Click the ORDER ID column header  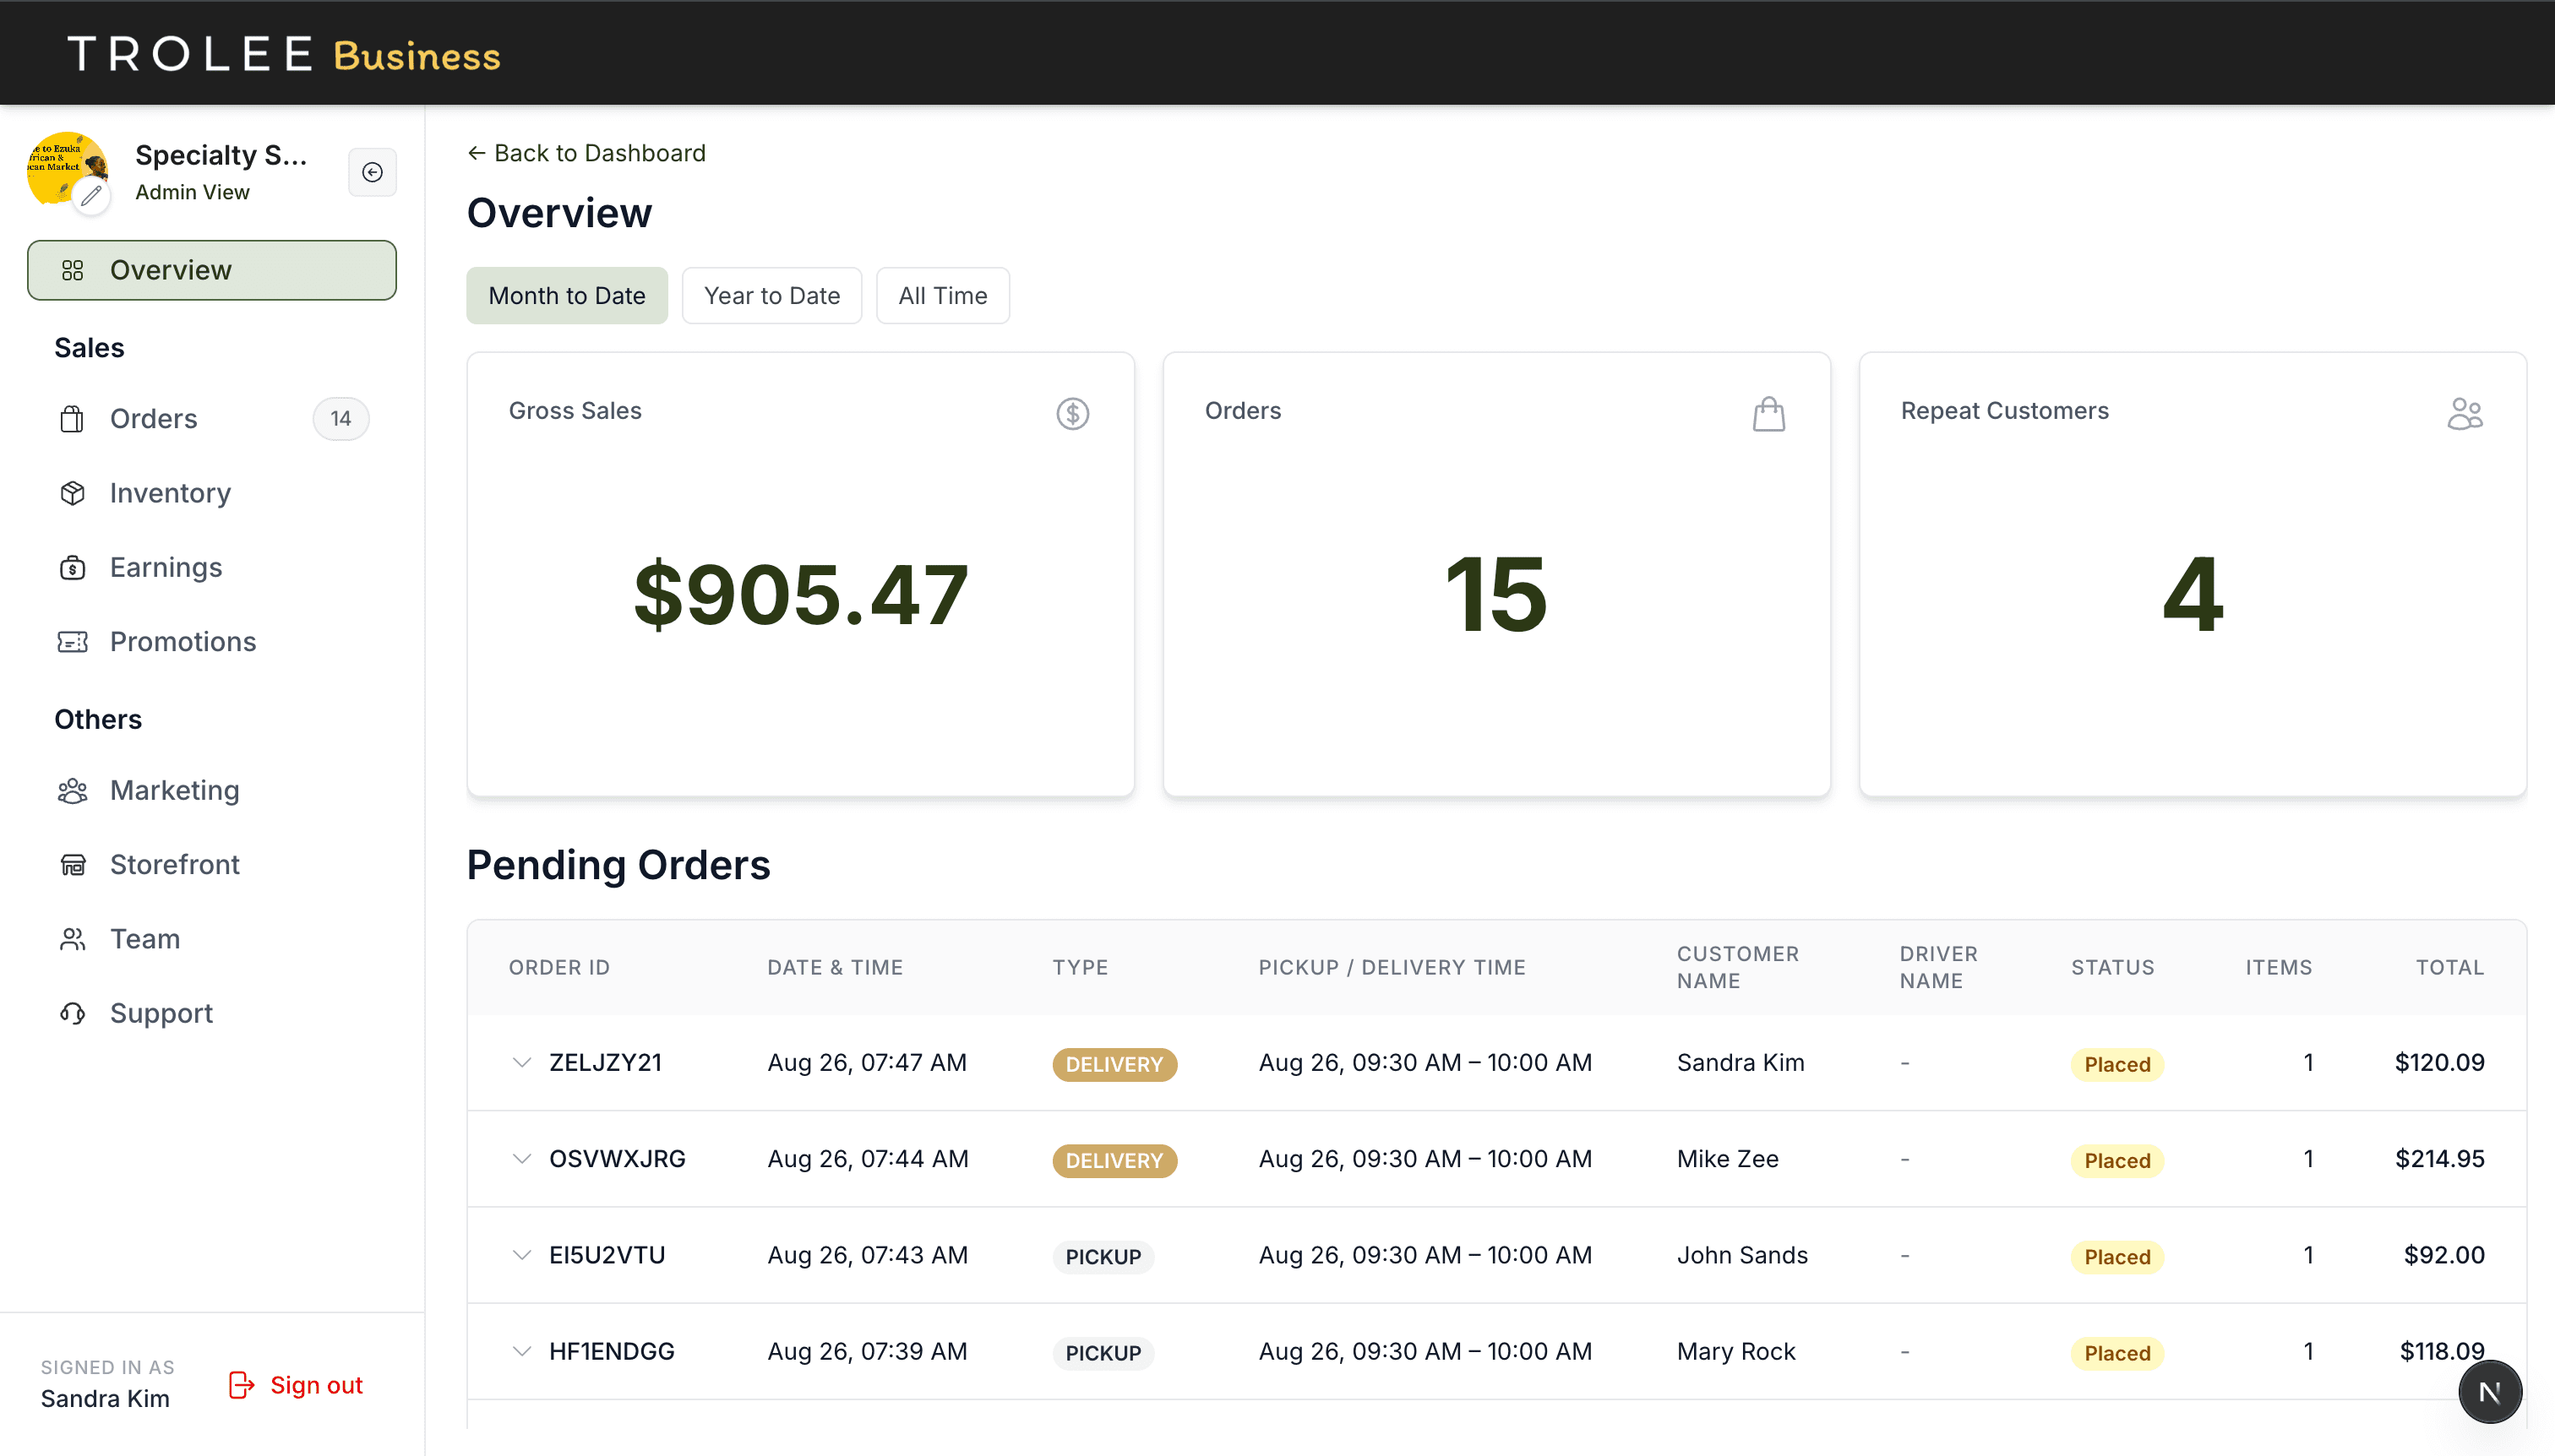click(559, 967)
